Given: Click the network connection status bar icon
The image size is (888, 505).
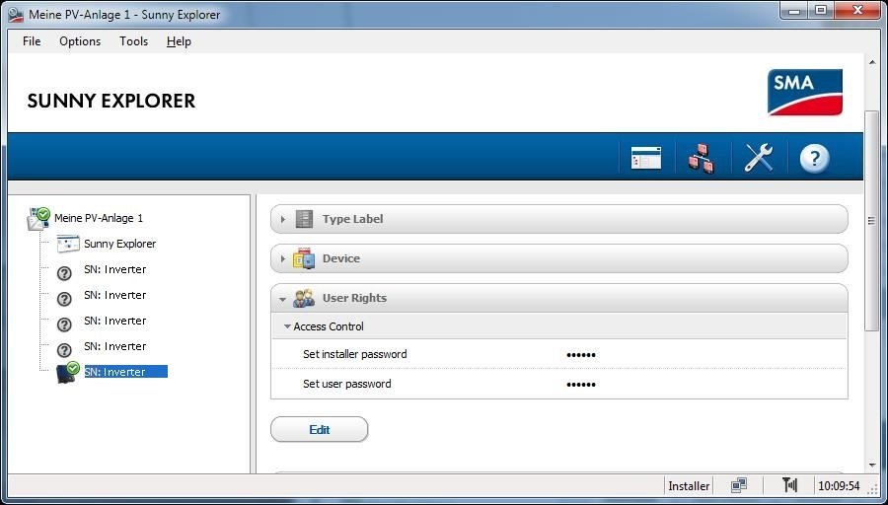Looking at the screenshot, I should tap(738, 485).
